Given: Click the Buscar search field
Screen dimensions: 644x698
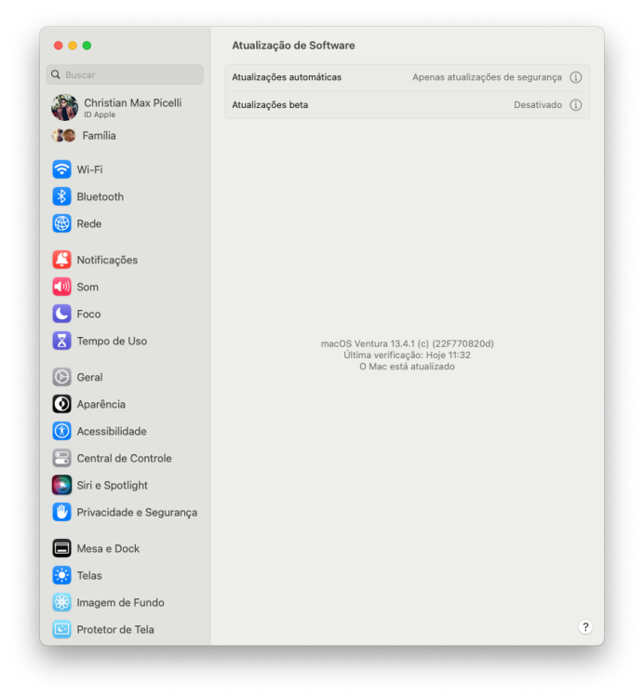Looking at the screenshot, I should [x=125, y=74].
